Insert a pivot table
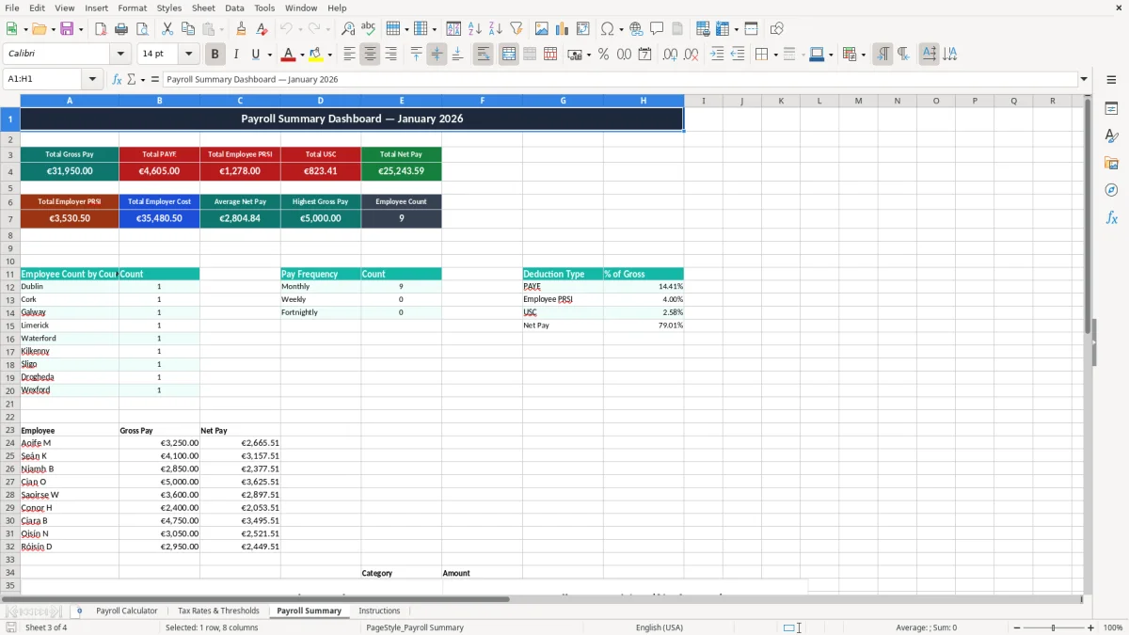This screenshot has width=1129, height=635. point(583,29)
